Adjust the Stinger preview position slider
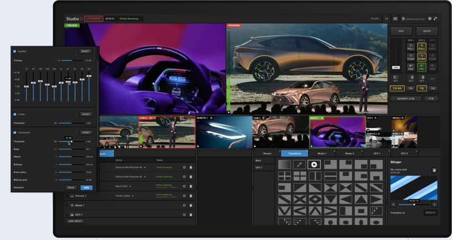 click(x=414, y=205)
